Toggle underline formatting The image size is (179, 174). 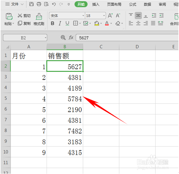coord(67,23)
